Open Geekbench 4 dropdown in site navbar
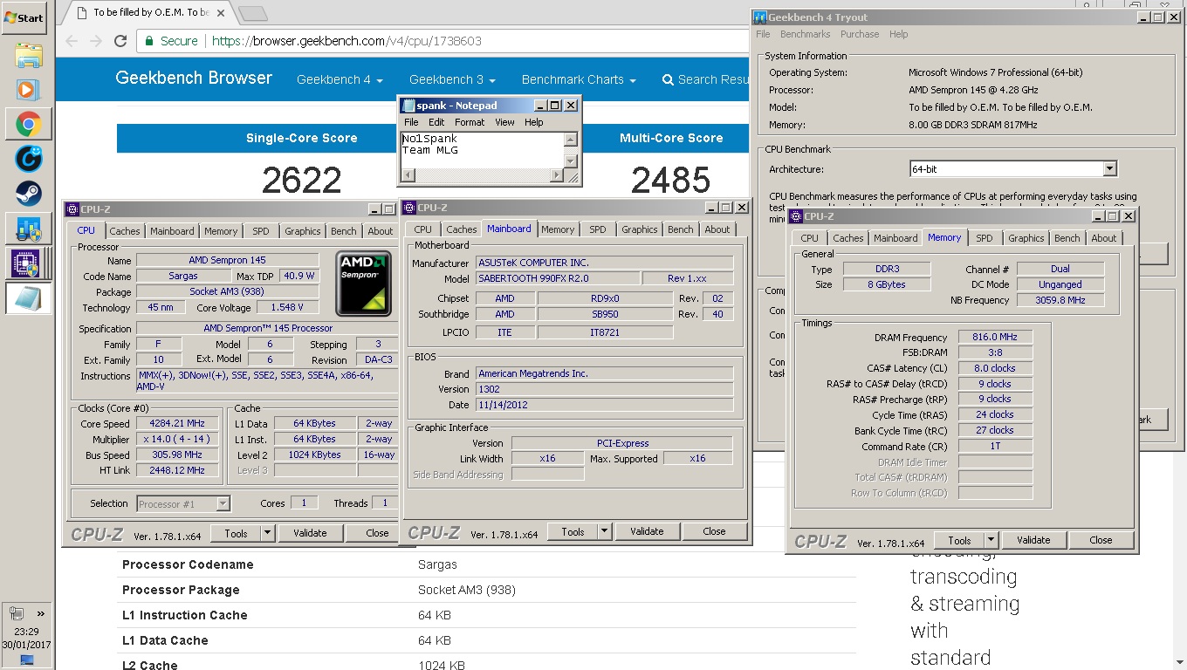Image resolution: width=1187 pixels, height=670 pixels. pyautogui.click(x=340, y=79)
